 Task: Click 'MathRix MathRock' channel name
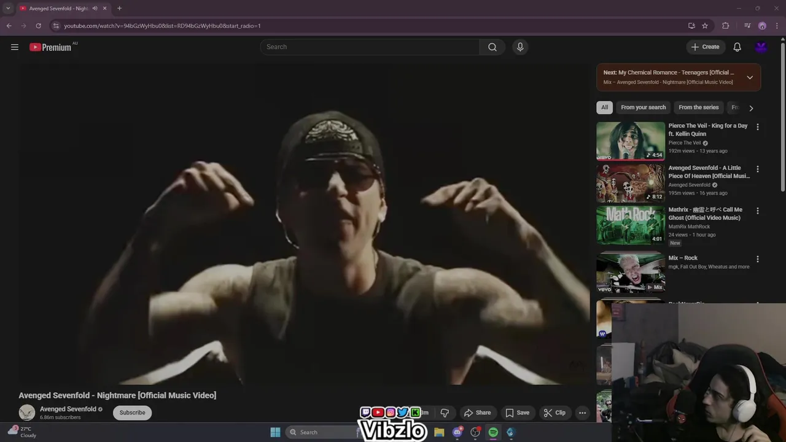point(689,227)
